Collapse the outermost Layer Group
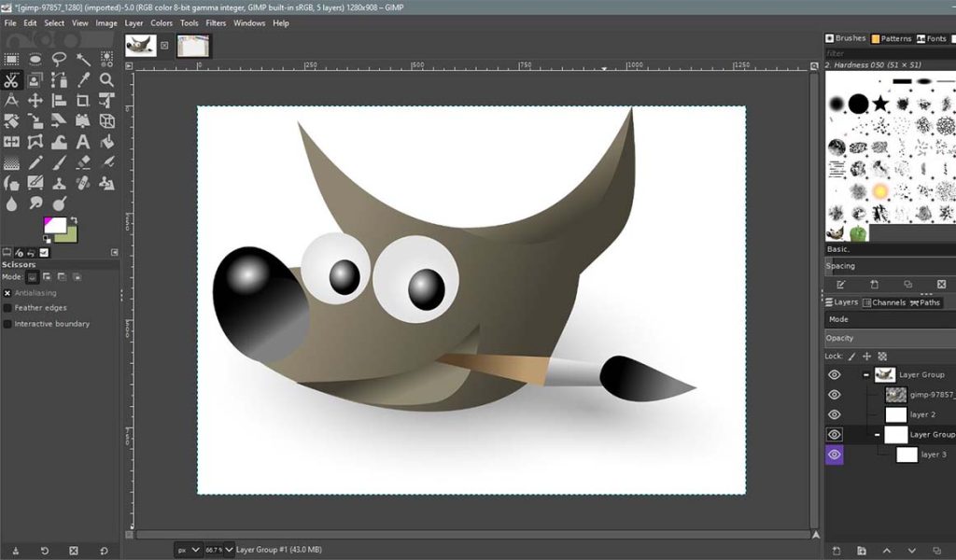The height and width of the screenshot is (560, 956). click(x=865, y=375)
